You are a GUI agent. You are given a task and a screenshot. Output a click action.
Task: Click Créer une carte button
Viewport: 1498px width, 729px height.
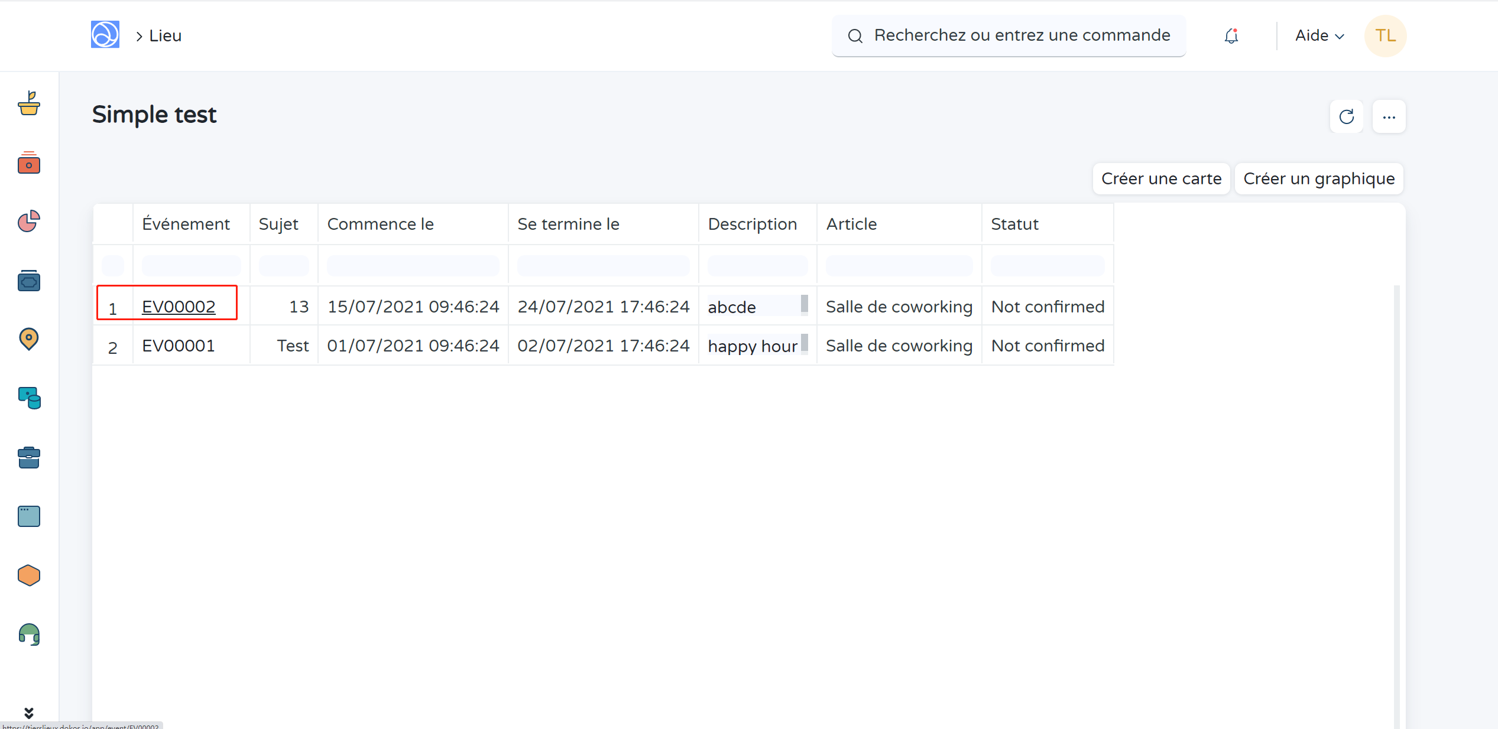[x=1161, y=178]
